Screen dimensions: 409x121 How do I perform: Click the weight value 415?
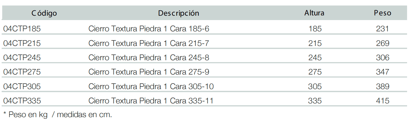382,101
